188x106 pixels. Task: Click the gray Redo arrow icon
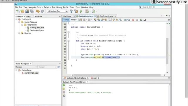click(43, 11)
